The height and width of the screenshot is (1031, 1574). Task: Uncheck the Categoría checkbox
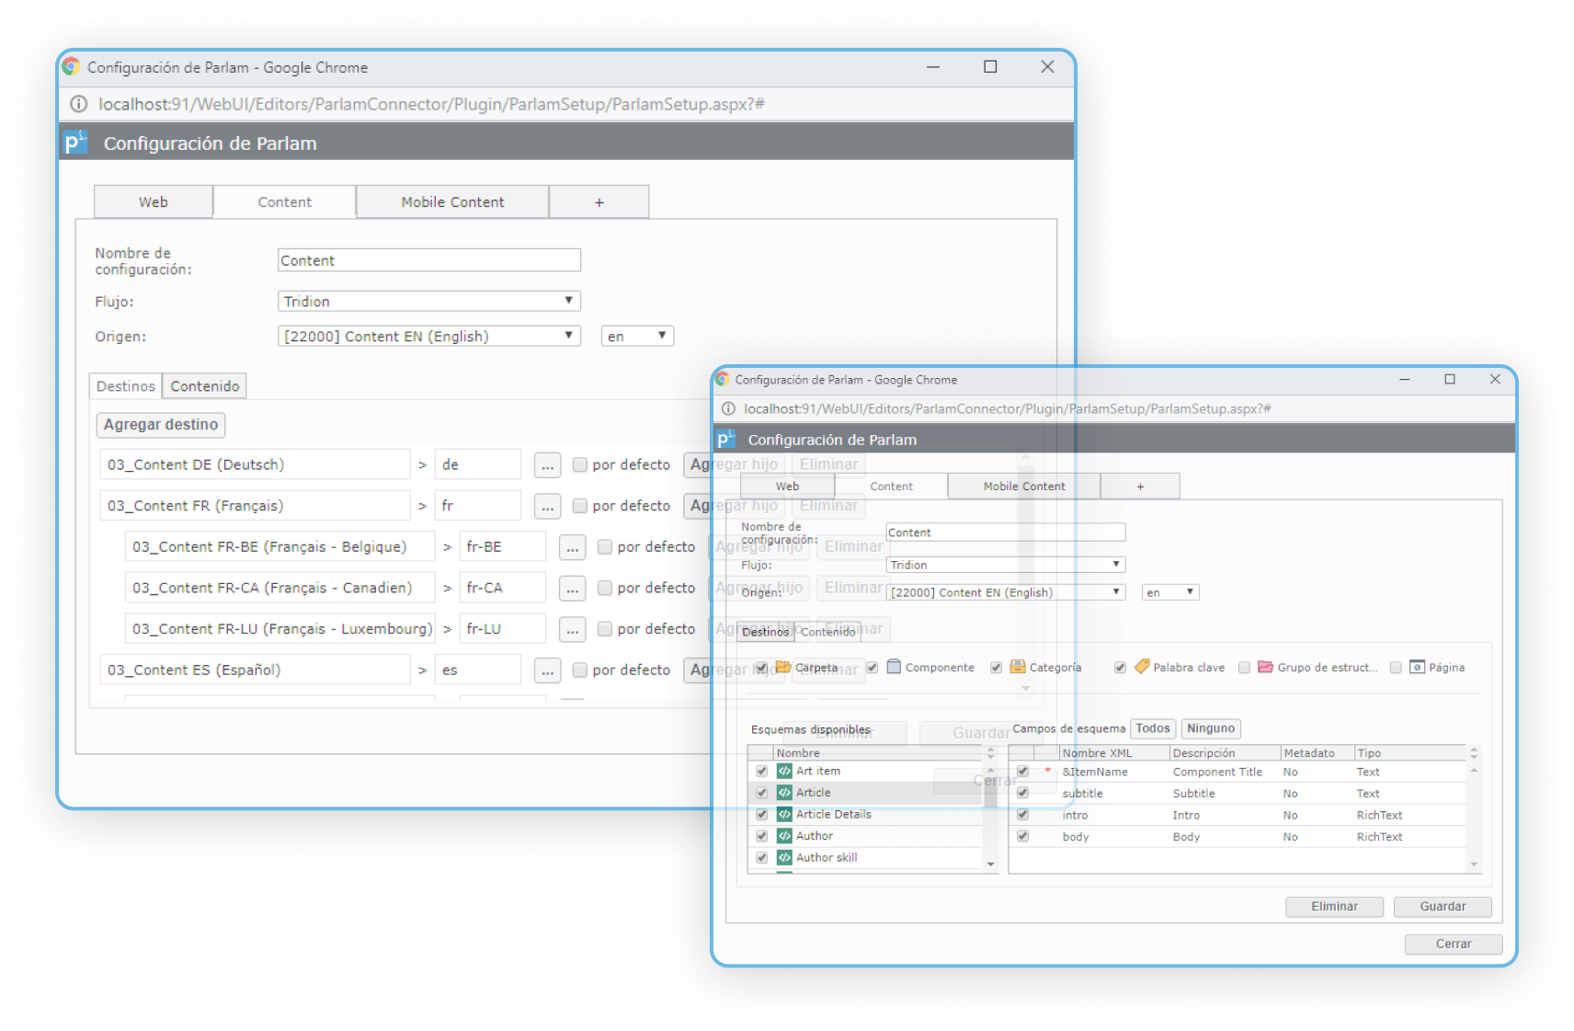pos(996,668)
